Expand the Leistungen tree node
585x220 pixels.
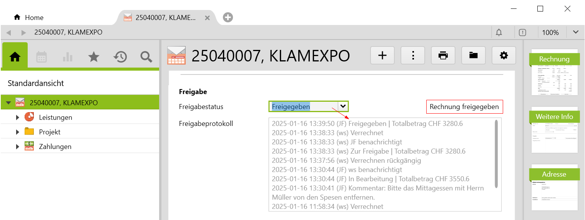[17, 117]
